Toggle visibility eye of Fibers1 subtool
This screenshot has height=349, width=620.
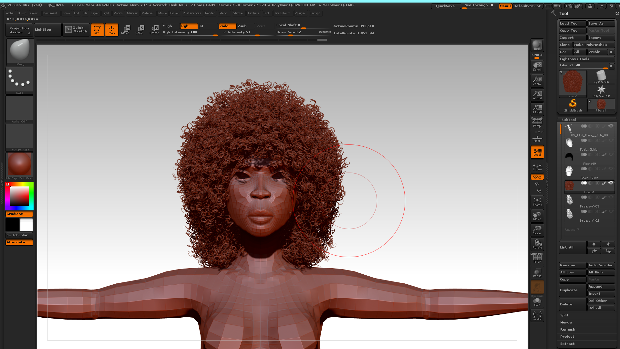(611, 183)
